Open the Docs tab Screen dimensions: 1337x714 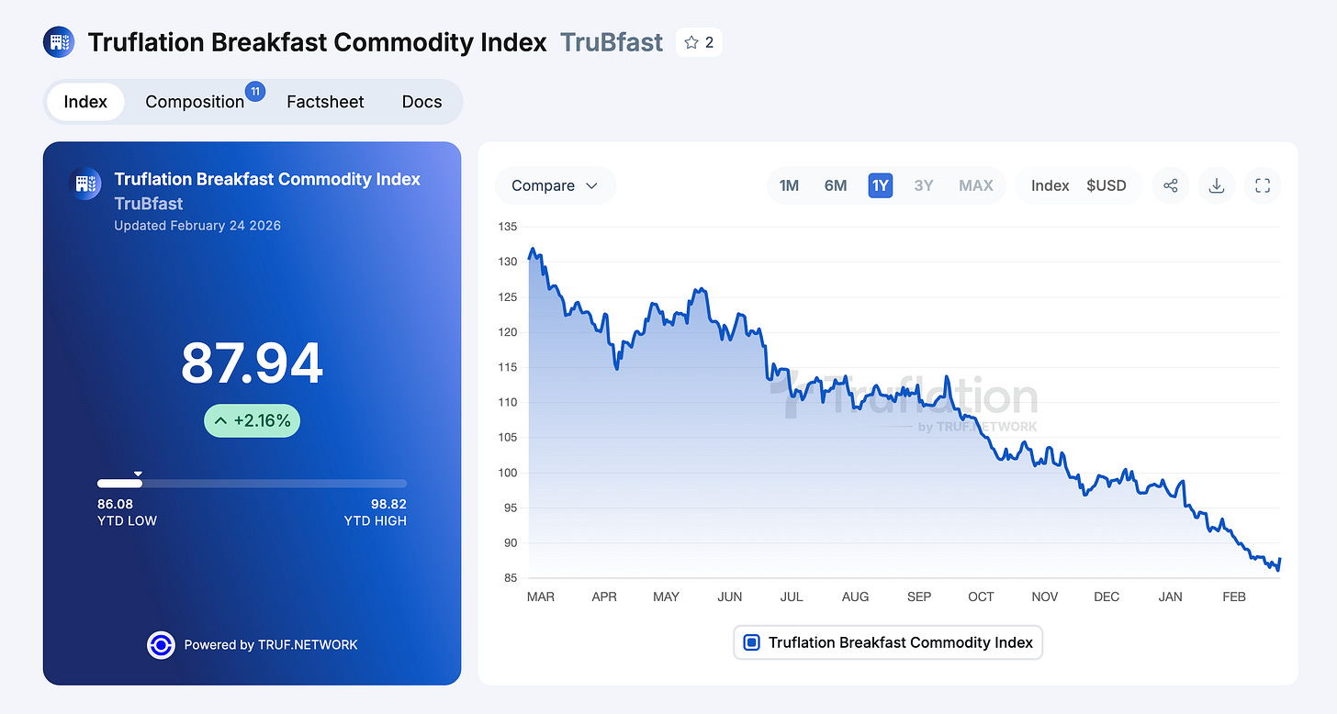422,102
